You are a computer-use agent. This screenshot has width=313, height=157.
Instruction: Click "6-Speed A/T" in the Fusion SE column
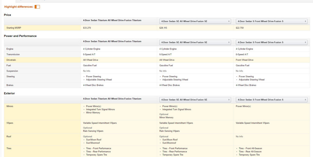tap(165, 54)
